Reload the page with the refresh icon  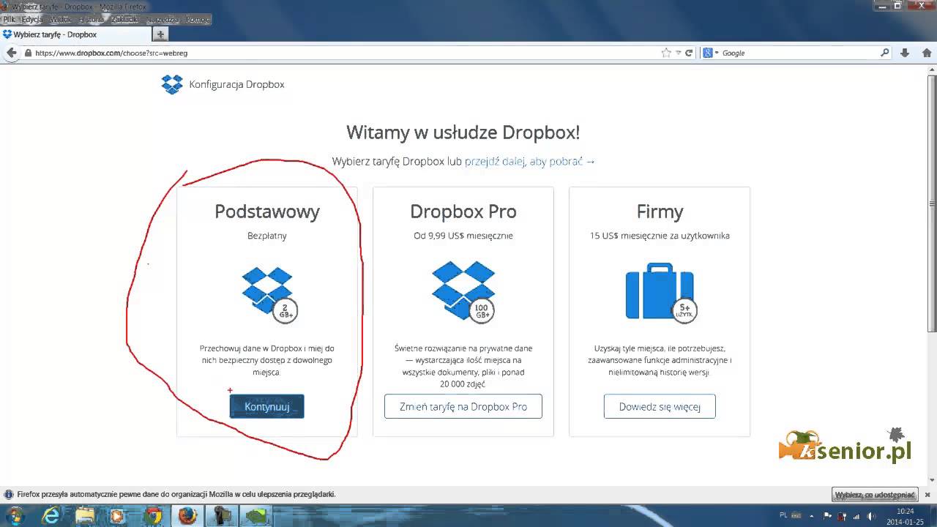[x=689, y=53]
